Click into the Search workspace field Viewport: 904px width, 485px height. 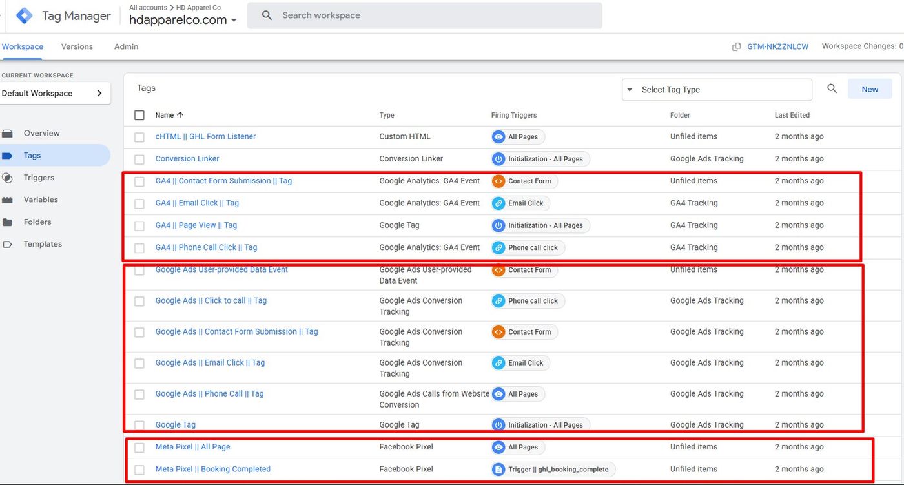(424, 15)
